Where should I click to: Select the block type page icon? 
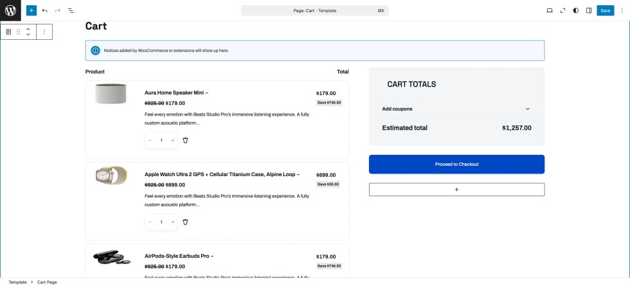(8, 31)
